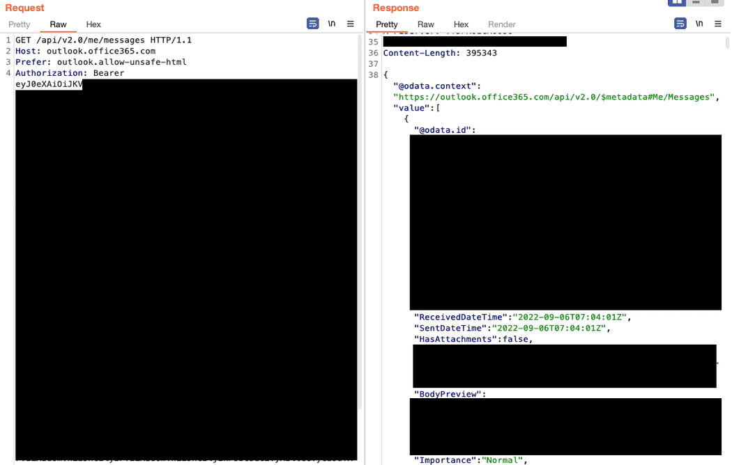Click the 'ReceivedDateTime' JSON line
The width and height of the screenshot is (732, 465).
tap(522, 317)
